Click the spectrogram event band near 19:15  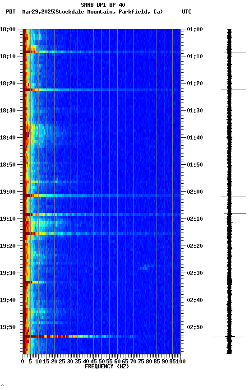(101, 233)
